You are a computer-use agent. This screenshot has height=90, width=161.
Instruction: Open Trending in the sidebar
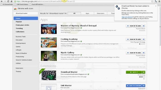(x=19, y=28)
